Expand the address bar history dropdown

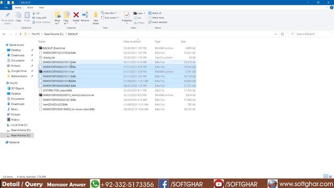[276, 34]
